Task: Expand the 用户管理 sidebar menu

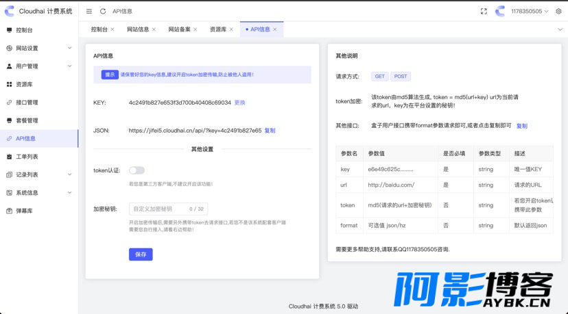Action: coord(39,66)
